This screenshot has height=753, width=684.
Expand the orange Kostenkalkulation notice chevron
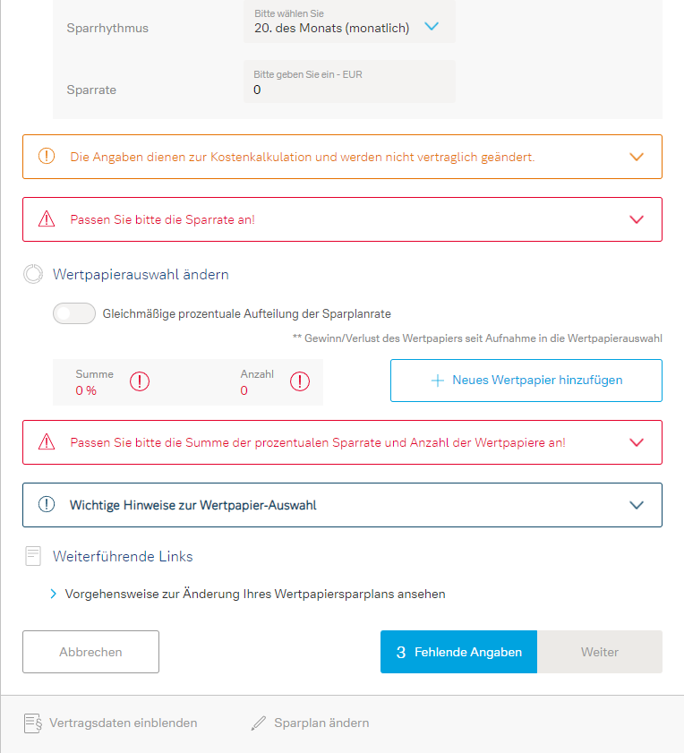point(637,157)
